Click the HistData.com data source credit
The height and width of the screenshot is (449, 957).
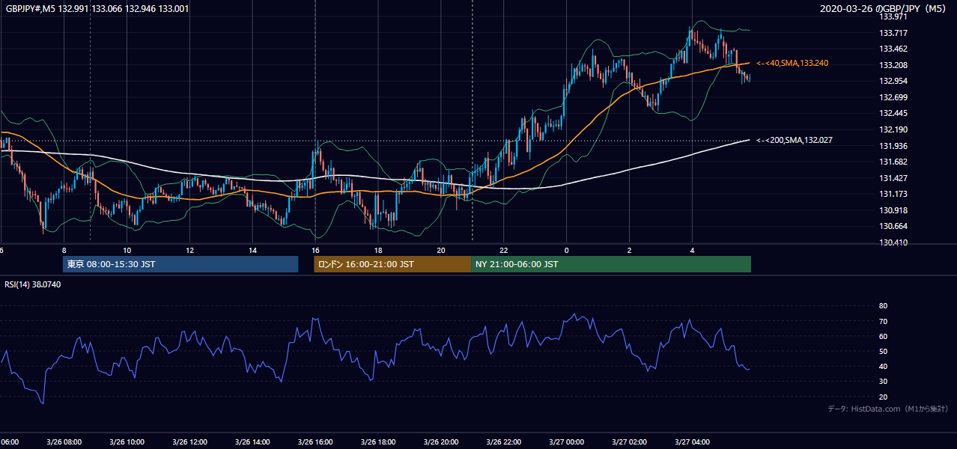click(888, 409)
